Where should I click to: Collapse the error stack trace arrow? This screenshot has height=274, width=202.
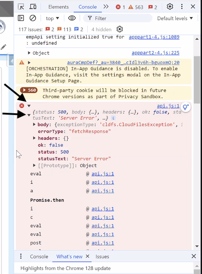coord(29,106)
